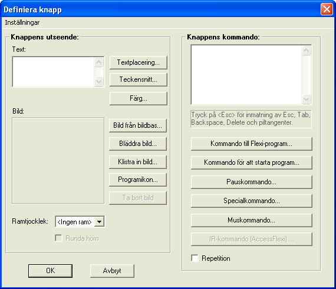Click the Pauskommando... button
336x289 pixels.
(x=251, y=182)
